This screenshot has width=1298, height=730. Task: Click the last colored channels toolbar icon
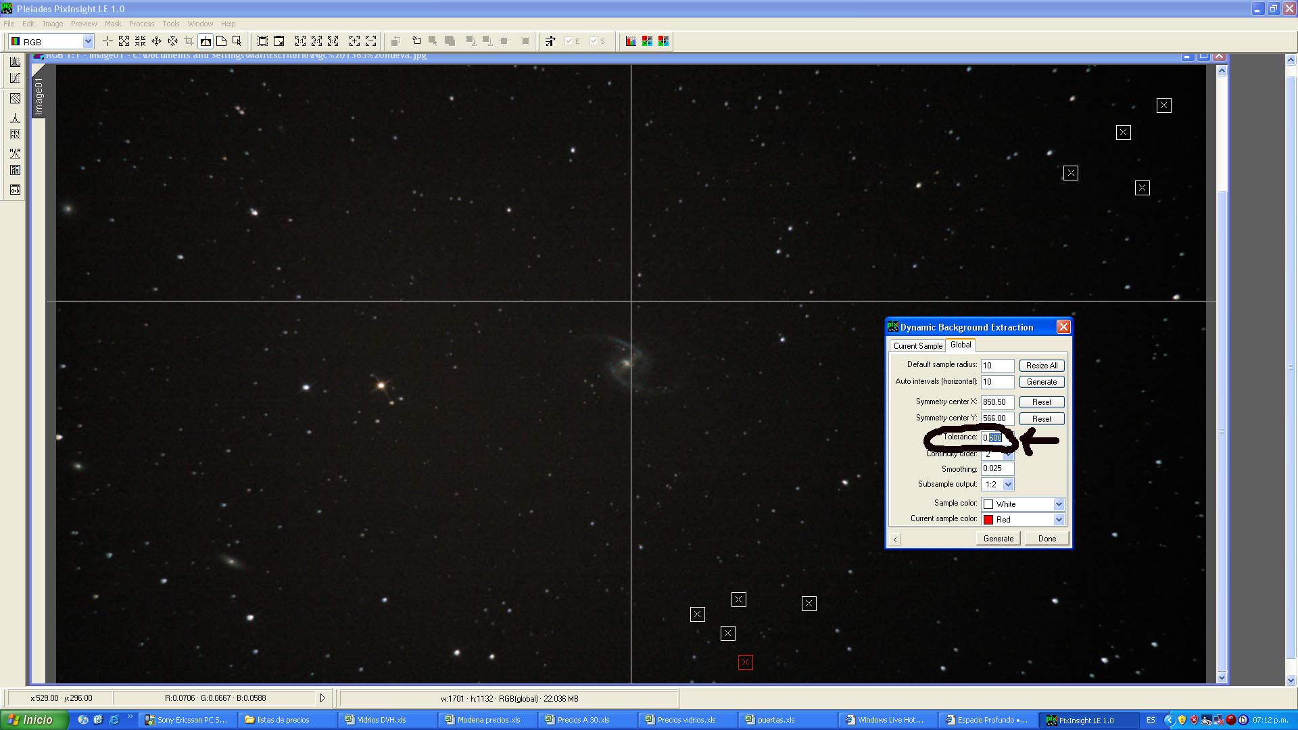[663, 41]
